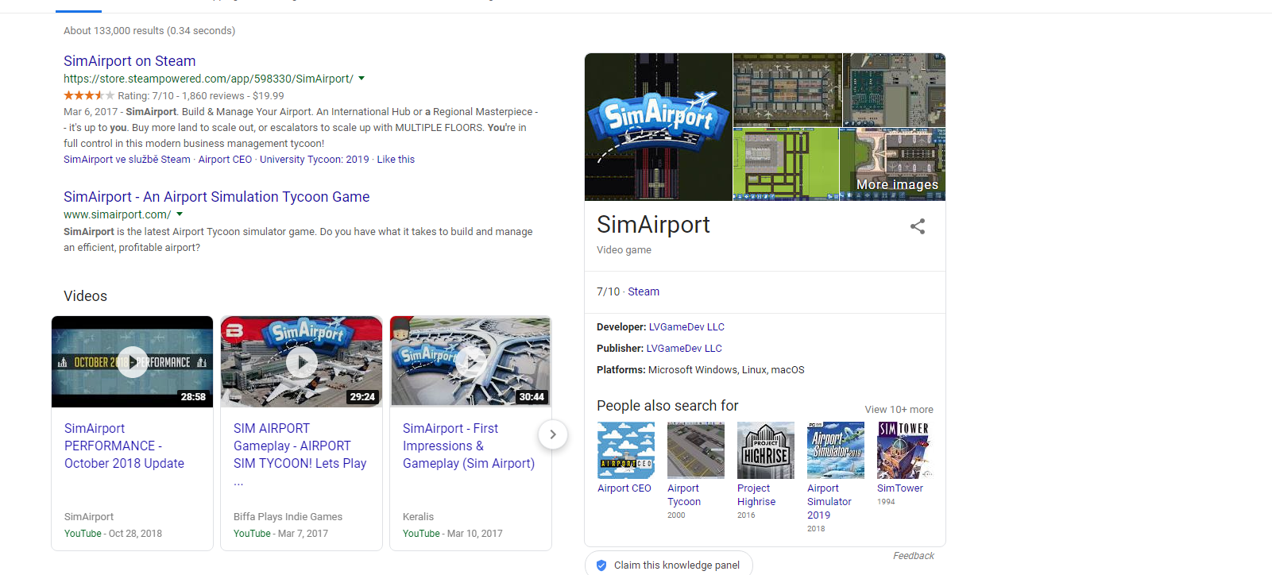
Task: Click the shield icon beside Claim this knowledge panel
Action: [x=601, y=565]
